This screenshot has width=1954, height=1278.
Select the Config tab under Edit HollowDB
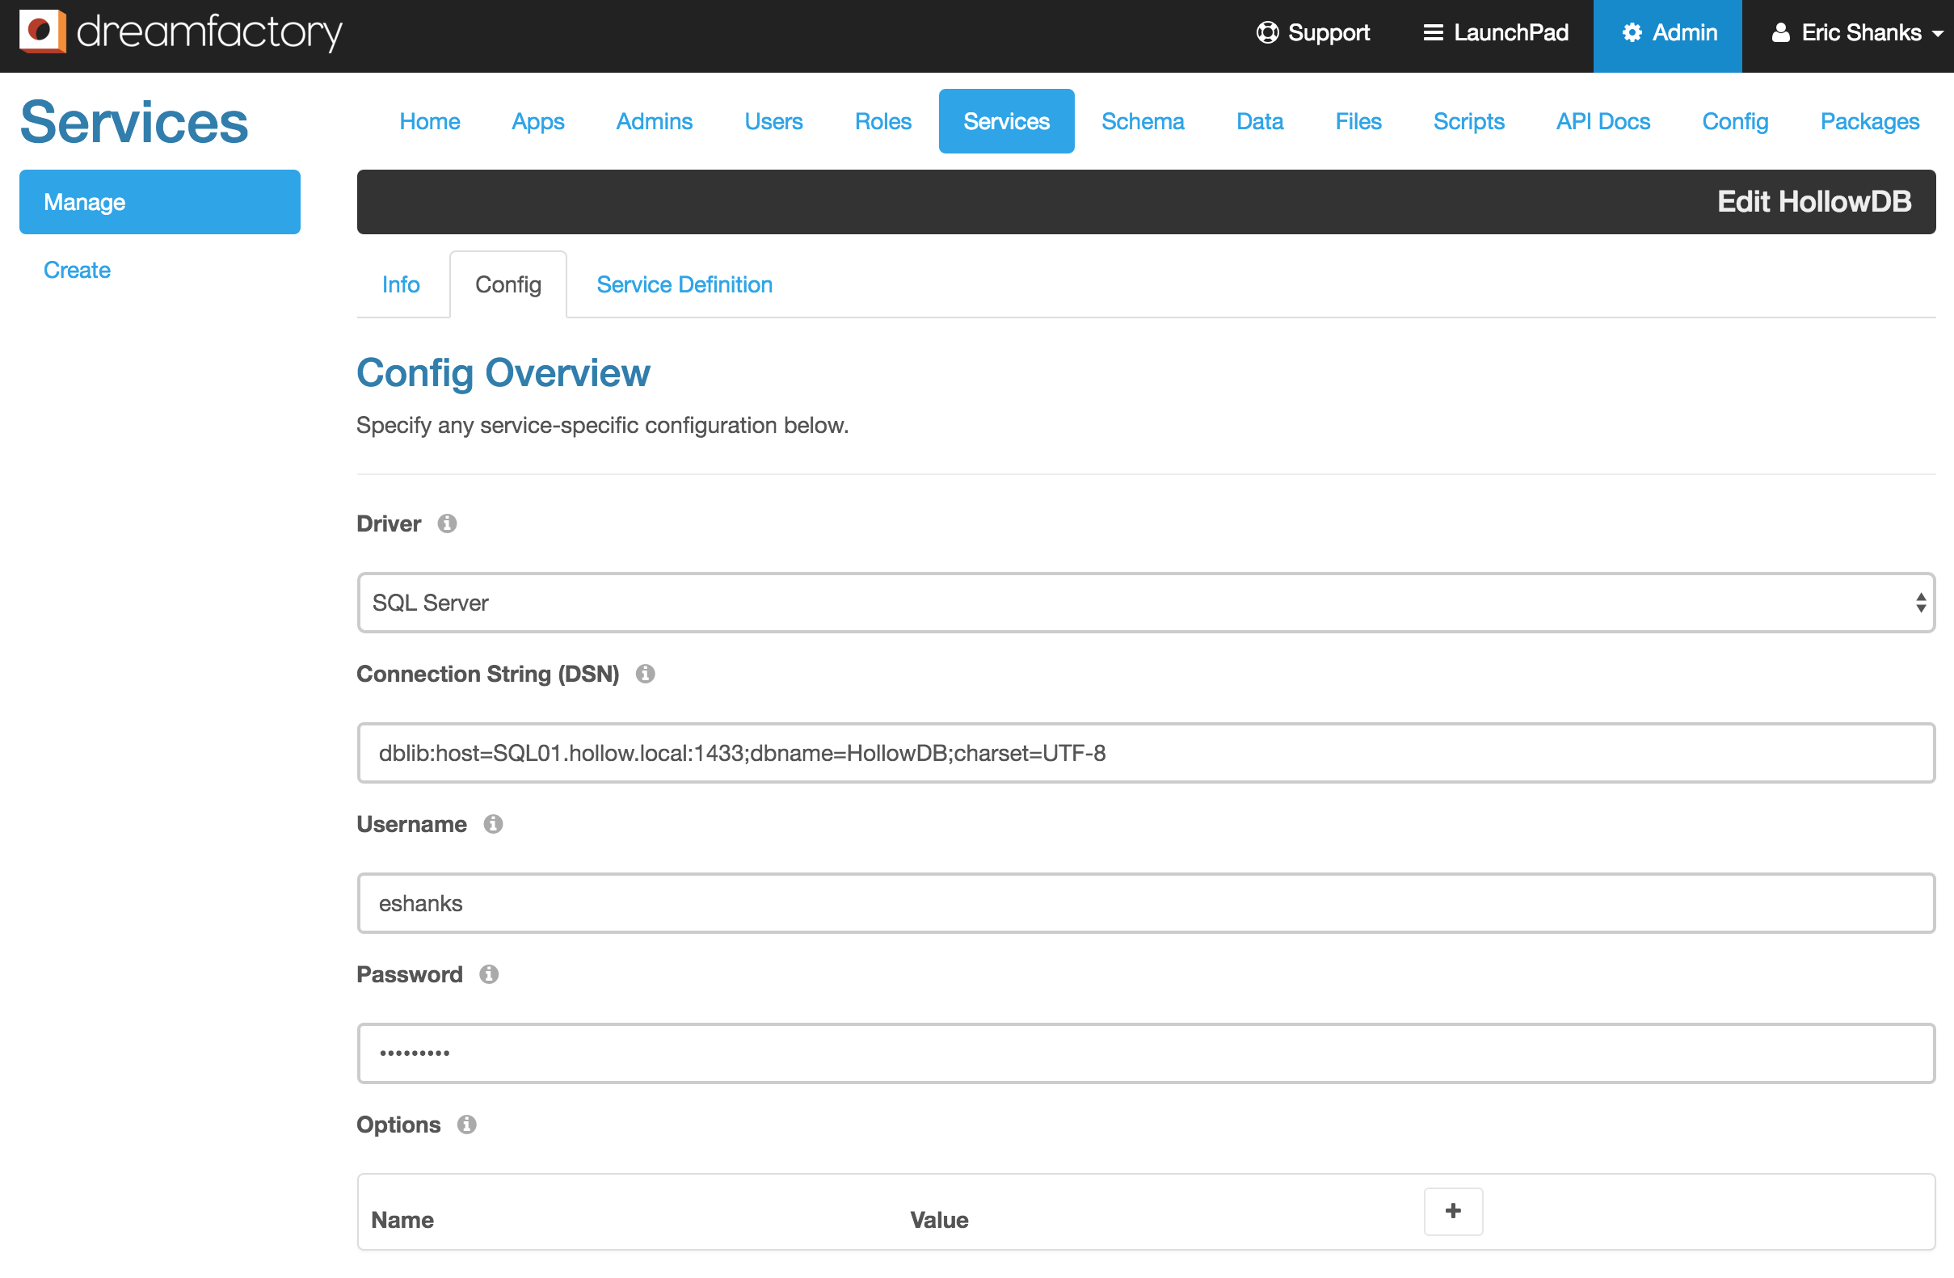[508, 285]
